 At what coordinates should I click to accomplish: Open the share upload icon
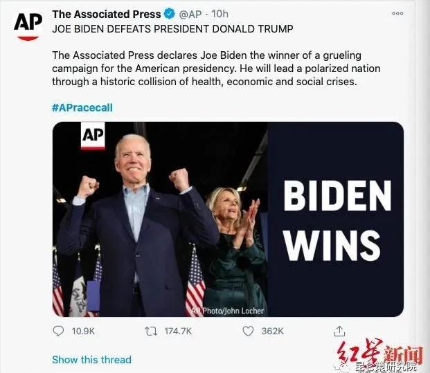point(339,331)
